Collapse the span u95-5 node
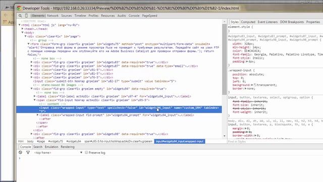Viewport: 323px width, 182px height. (35, 100)
